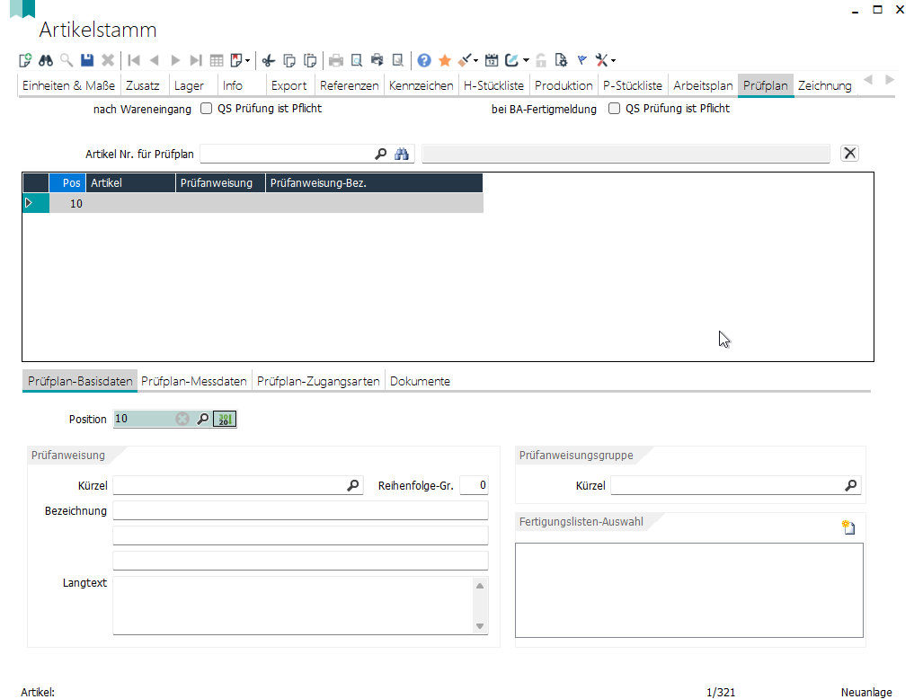
Task: Click binoculars icon beside Artikel Nr. field
Action: click(402, 154)
